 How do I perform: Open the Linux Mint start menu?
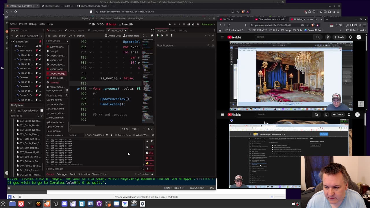coord(3,204)
